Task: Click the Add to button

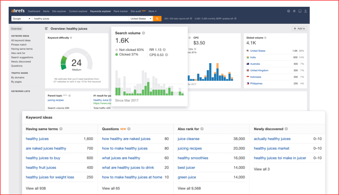Action: (299, 29)
